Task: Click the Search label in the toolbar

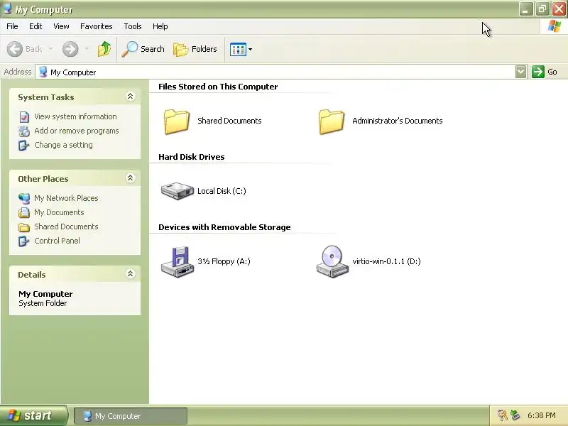Action: (x=153, y=49)
